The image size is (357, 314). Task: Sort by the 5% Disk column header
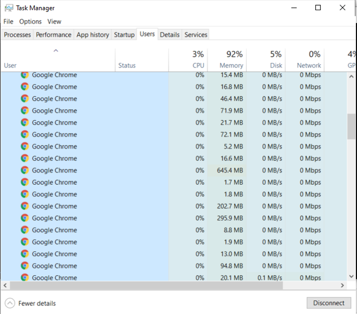(266, 60)
